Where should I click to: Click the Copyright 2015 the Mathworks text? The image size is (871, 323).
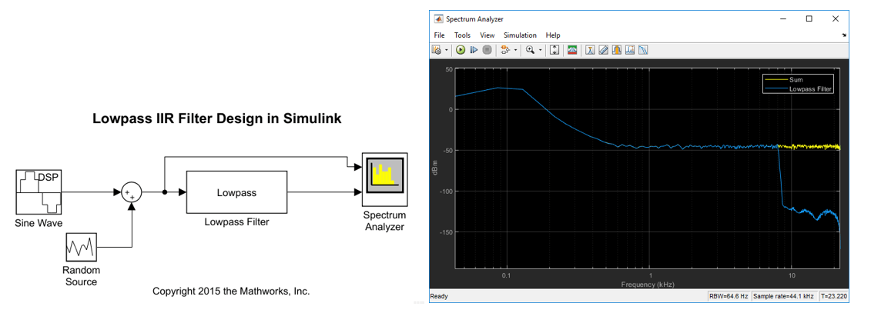pos(230,291)
